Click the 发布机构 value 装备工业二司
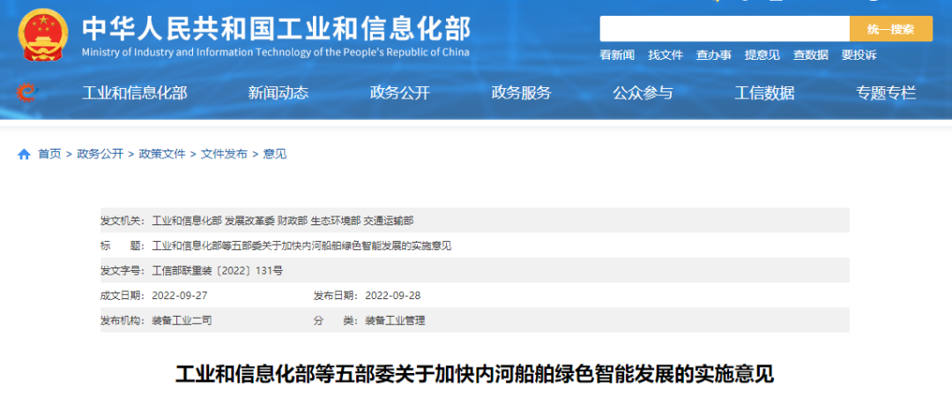This screenshot has width=952, height=403. pyautogui.click(x=182, y=320)
